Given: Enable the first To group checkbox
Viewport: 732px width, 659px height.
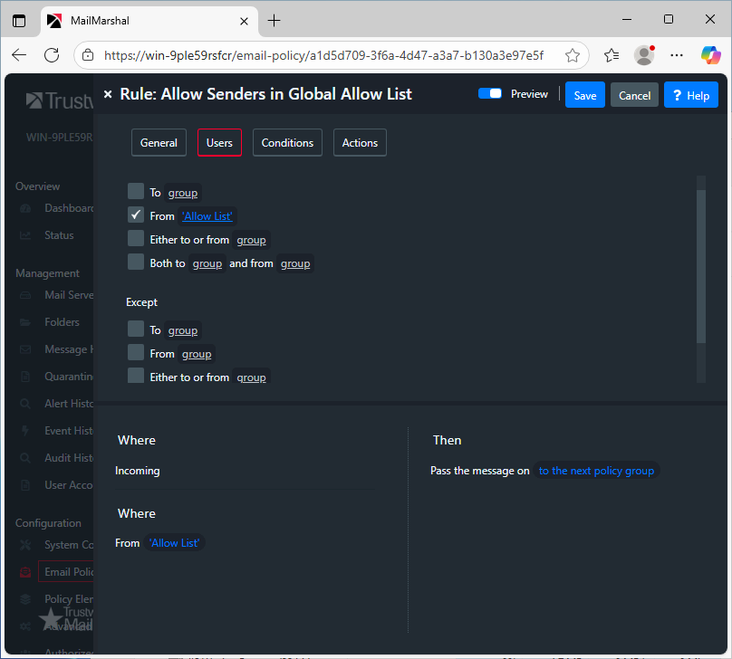Looking at the screenshot, I should [x=136, y=192].
